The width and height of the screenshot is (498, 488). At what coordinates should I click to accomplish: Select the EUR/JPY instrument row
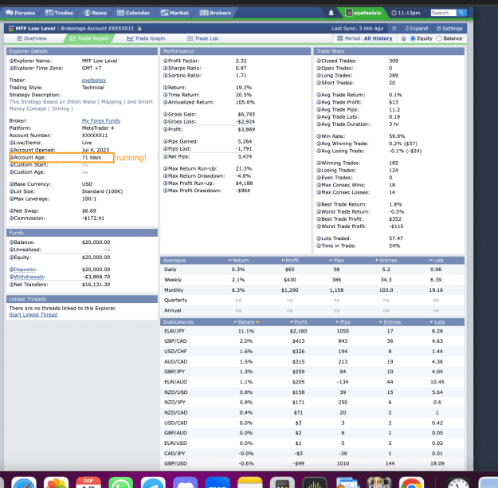(x=312, y=331)
